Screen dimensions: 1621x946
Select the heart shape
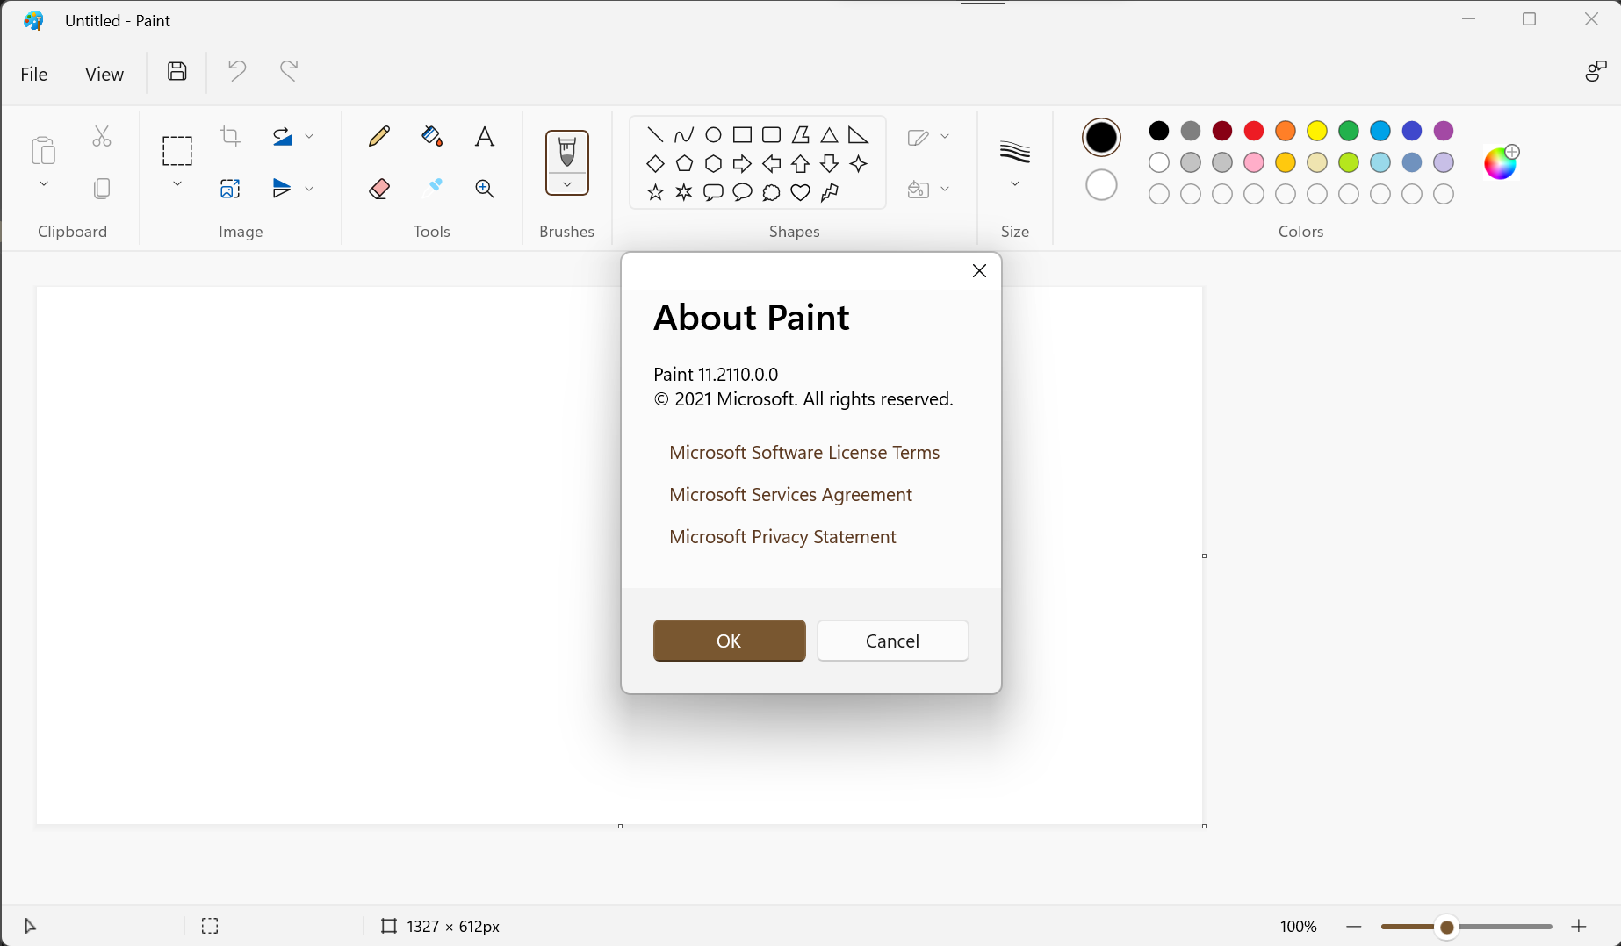pyautogui.click(x=800, y=192)
